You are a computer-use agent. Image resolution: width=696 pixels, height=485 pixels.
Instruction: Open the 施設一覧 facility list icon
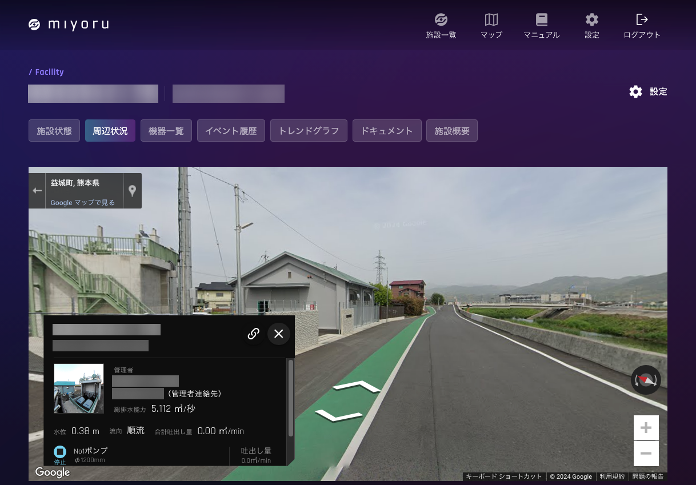point(441,20)
